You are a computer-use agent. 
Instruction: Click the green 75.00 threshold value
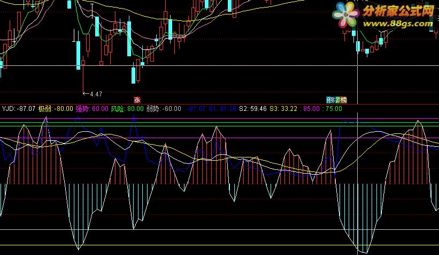coord(334,109)
